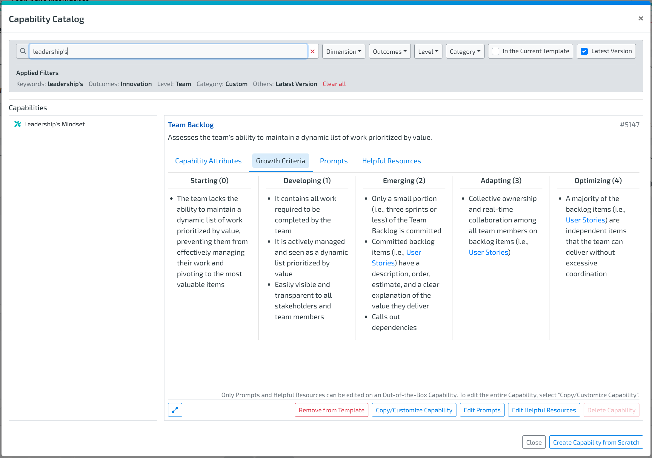Click Create Capability from Scratch
652x458 pixels.
pos(596,442)
